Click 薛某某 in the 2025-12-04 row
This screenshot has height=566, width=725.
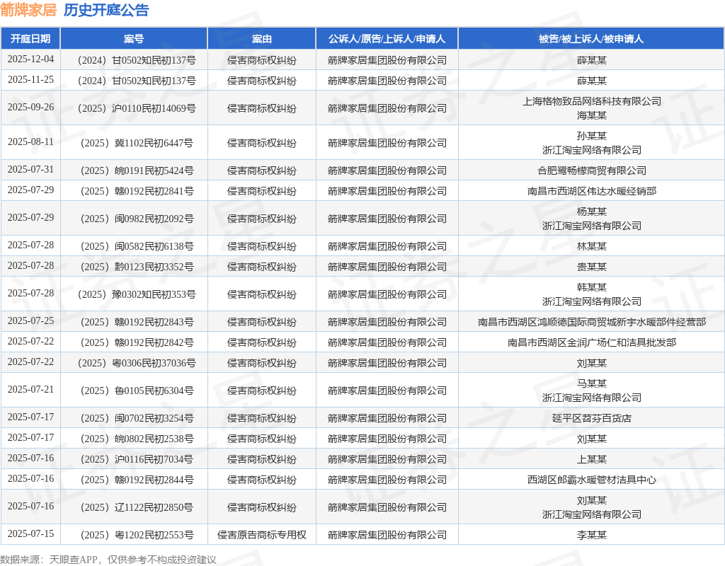pos(591,60)
